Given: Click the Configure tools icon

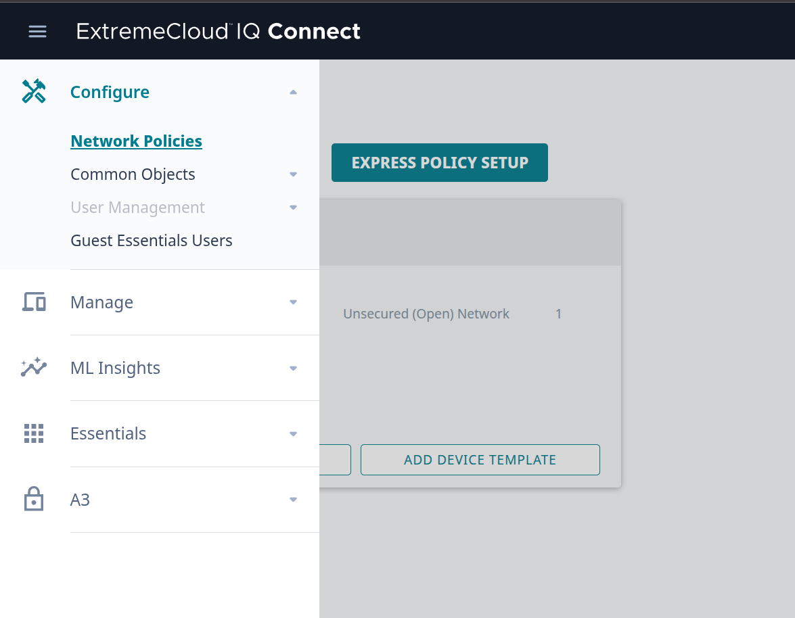Looking at the screenshot, I should pyautogui.click(x=34, y=91).
